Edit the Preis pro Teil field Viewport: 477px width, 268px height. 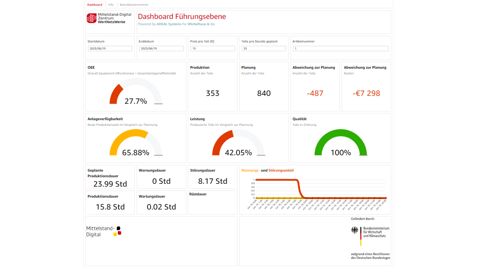tap(213, 49)
